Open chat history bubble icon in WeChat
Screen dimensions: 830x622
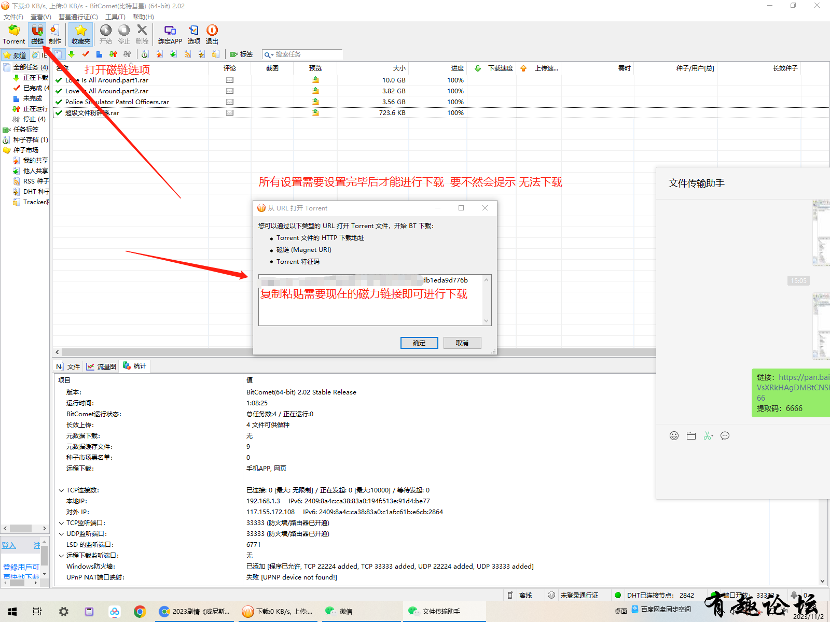click(x=725, y=436)
